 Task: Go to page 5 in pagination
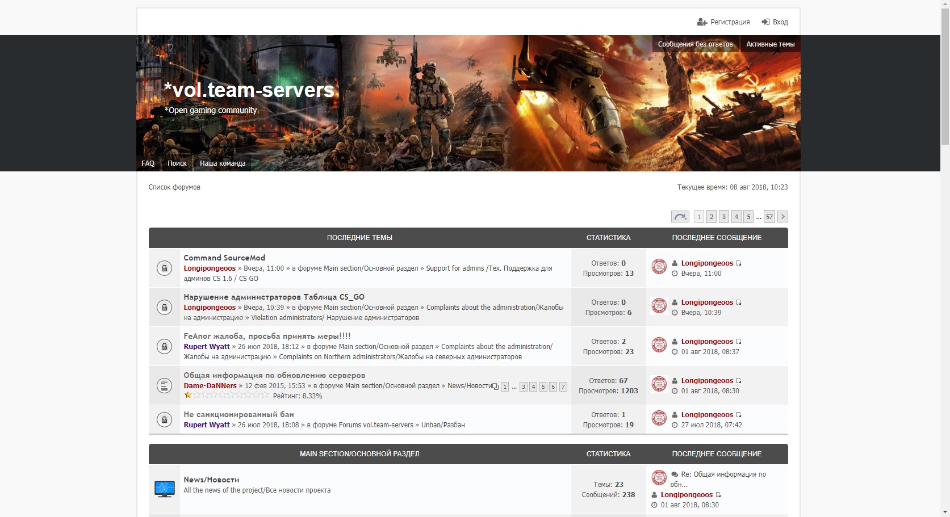(x=748, y=216)
